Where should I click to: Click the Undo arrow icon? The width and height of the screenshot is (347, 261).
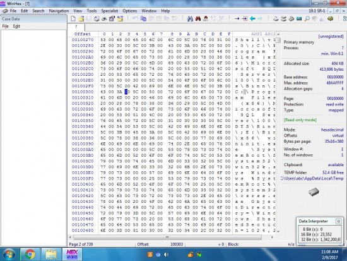[x=135, y=19]
